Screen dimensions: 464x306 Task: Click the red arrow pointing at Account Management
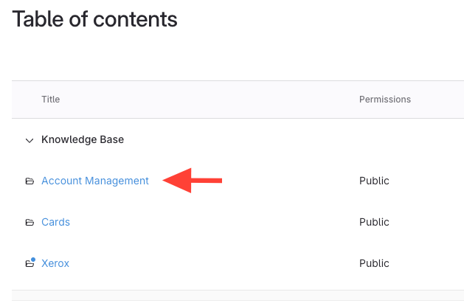(x=192, y=179)
